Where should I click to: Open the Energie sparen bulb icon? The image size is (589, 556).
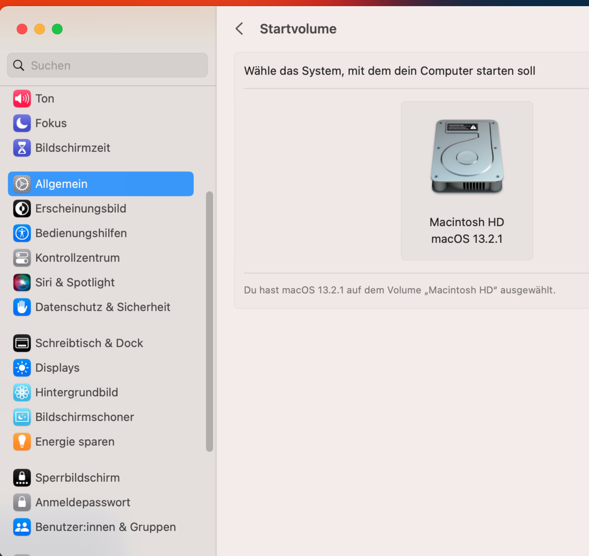point(22,442)
